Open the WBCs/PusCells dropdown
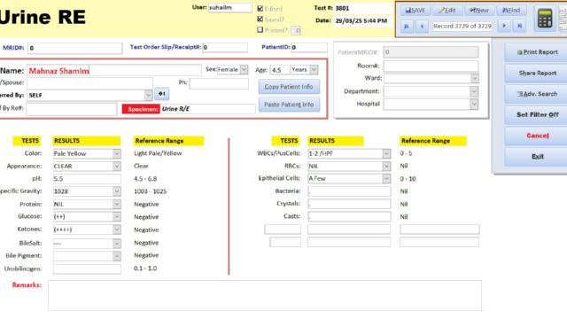The image size is (567, 319). 386,153
